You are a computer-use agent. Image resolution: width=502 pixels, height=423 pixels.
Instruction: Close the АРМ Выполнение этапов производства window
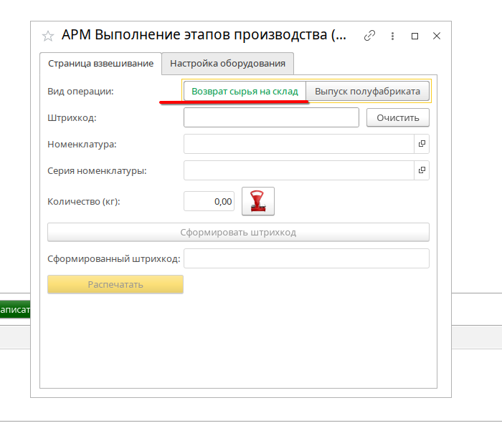click(x=437, y=35)
